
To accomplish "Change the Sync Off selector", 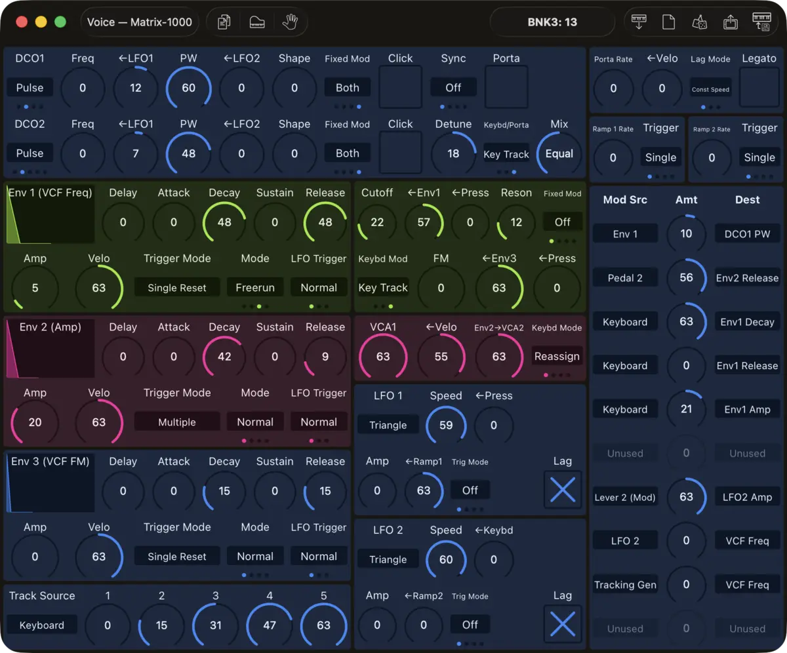I will point(453,87).
